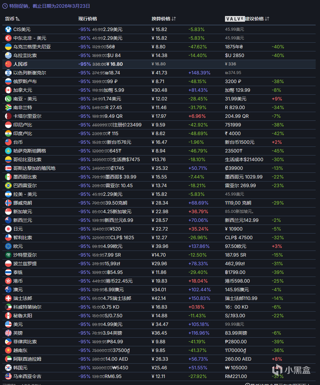
Task: Select the 科威特第纳尔 currency name
Action: point(27,307)
